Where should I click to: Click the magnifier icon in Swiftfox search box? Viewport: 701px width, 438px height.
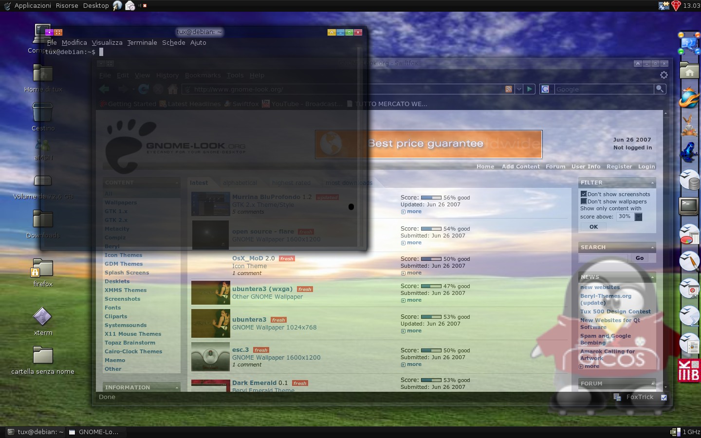[x=660, y=89]
